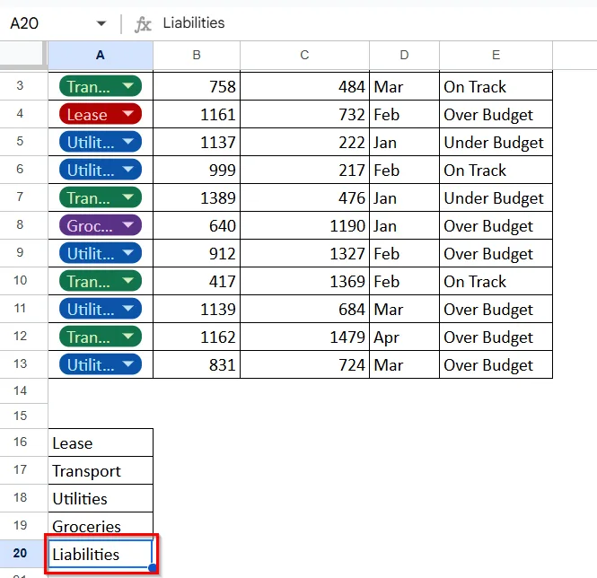The width and height of the screenshot is (597, 578).
Task: Select the Groceries cell in row 19
Action: 101,526
